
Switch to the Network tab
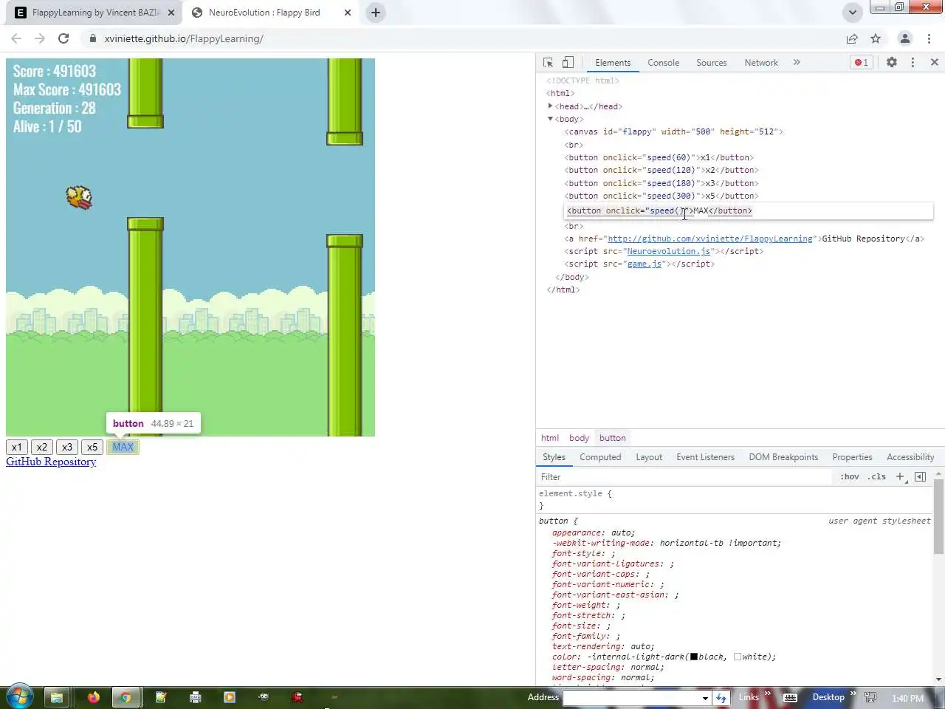760,63
